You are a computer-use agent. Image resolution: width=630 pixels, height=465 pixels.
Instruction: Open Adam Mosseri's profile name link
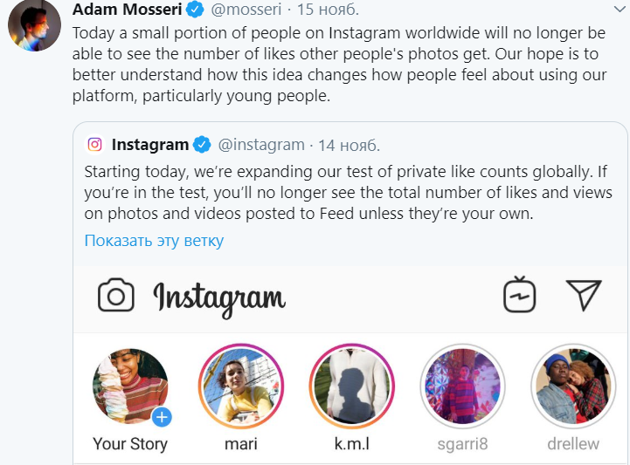point(127,10)
